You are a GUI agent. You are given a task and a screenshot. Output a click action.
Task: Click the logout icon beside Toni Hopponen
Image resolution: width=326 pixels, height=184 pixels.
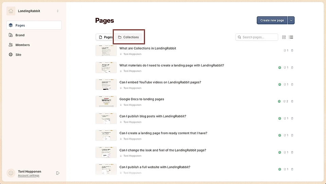click(x=58, y=173)
